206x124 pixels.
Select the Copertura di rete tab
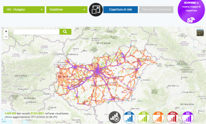[x=120, y=10]
